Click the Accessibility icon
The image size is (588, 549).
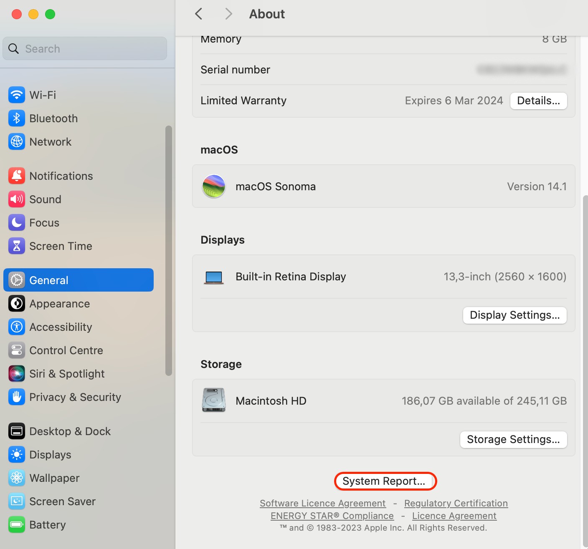(x=17, y=327)
